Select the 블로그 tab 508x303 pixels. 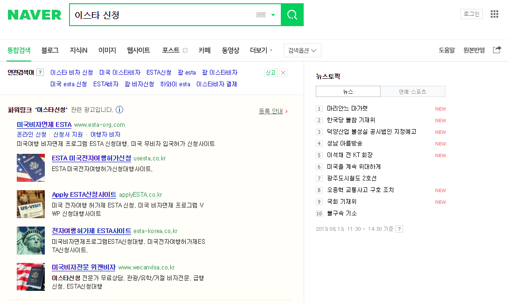[x=50, y=50]
